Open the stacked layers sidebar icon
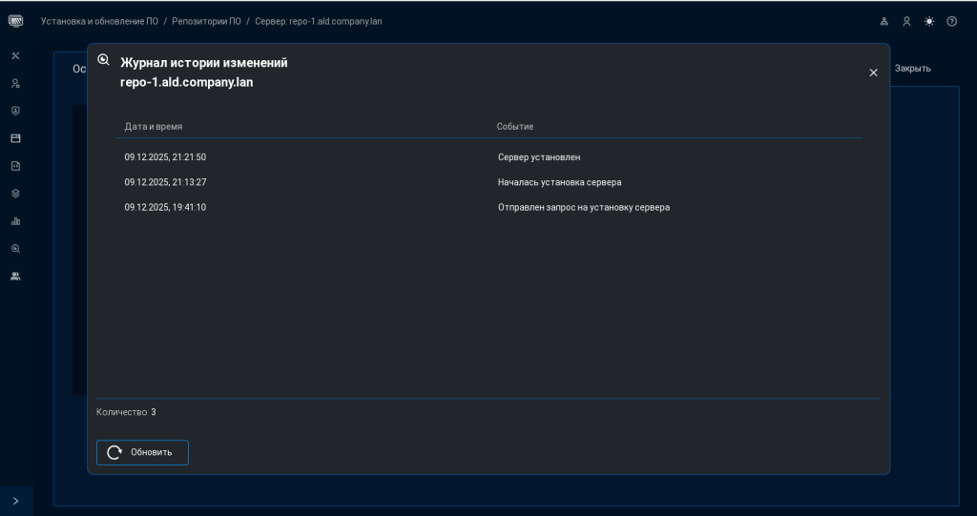 point(15,194)
